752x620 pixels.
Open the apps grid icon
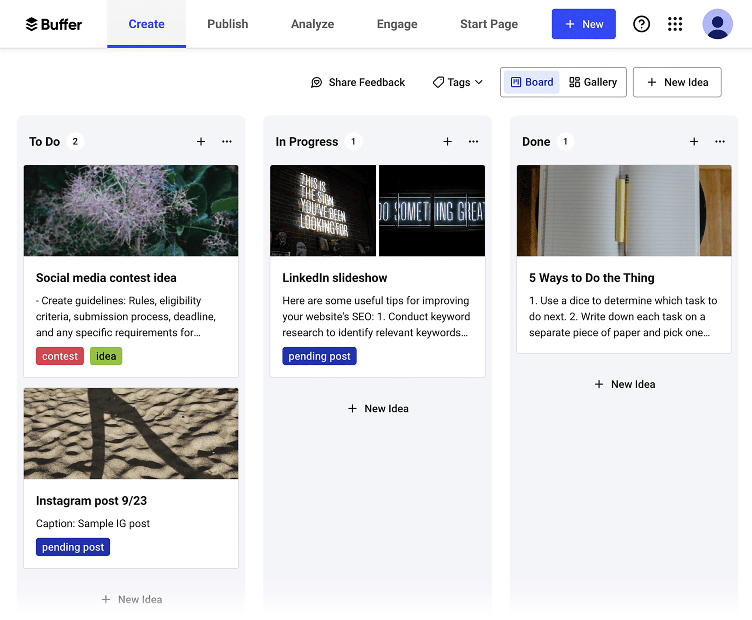675,24
